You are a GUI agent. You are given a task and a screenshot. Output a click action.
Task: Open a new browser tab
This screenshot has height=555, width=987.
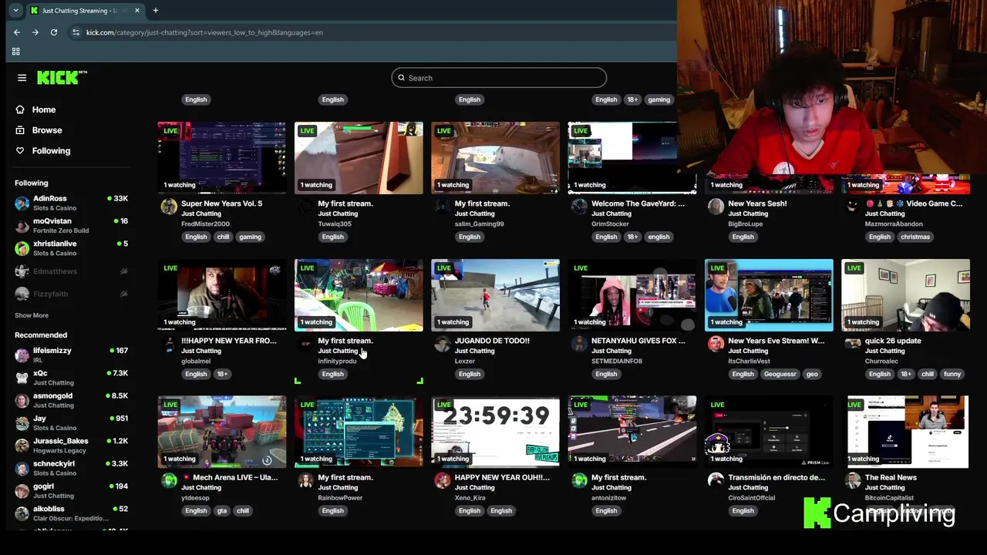click(155, 11)
